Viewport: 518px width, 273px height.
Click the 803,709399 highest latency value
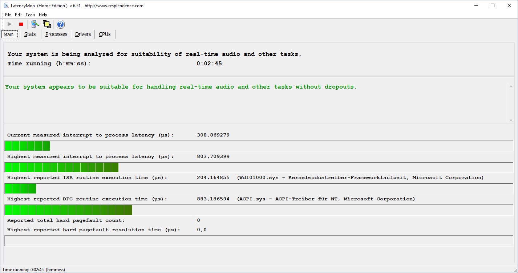pyautogui.click(x=213, y=156)
